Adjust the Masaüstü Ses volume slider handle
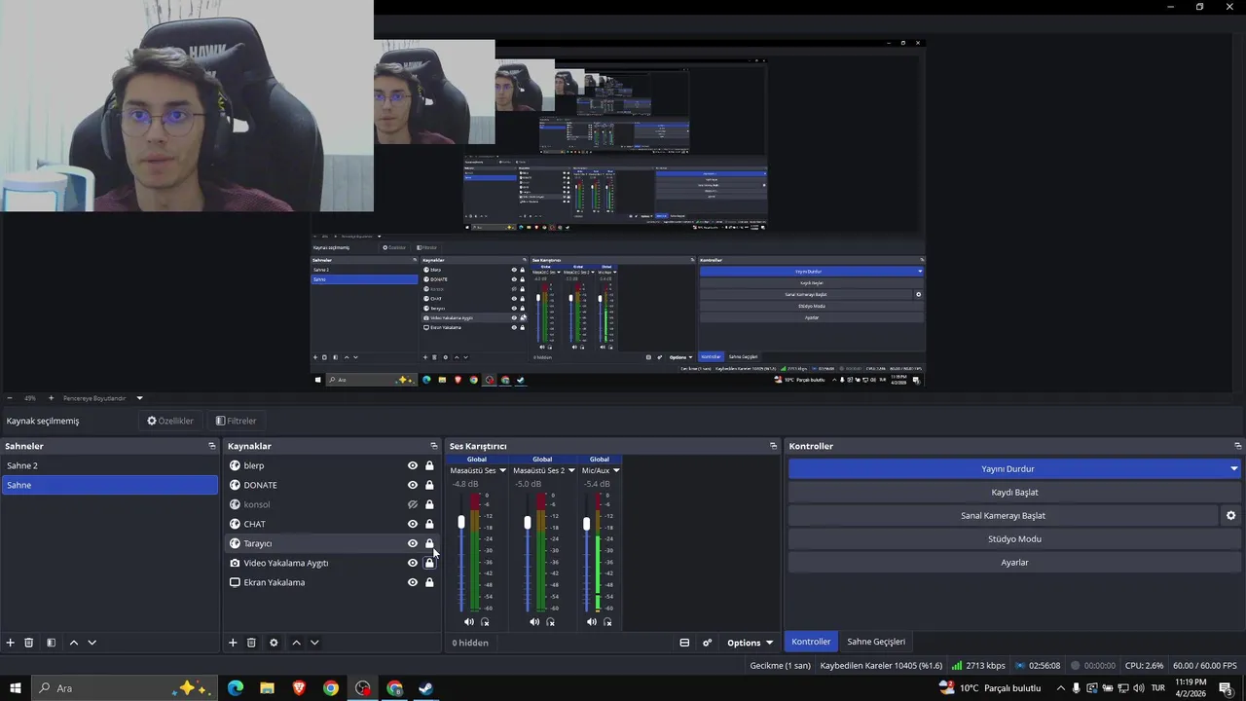Viewport: 1246px width, 701px height. pyautogui.click(x=461, y=523)
